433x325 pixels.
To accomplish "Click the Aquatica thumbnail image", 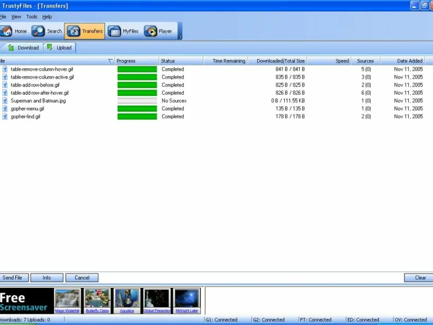I will click(x=127, y=298).
